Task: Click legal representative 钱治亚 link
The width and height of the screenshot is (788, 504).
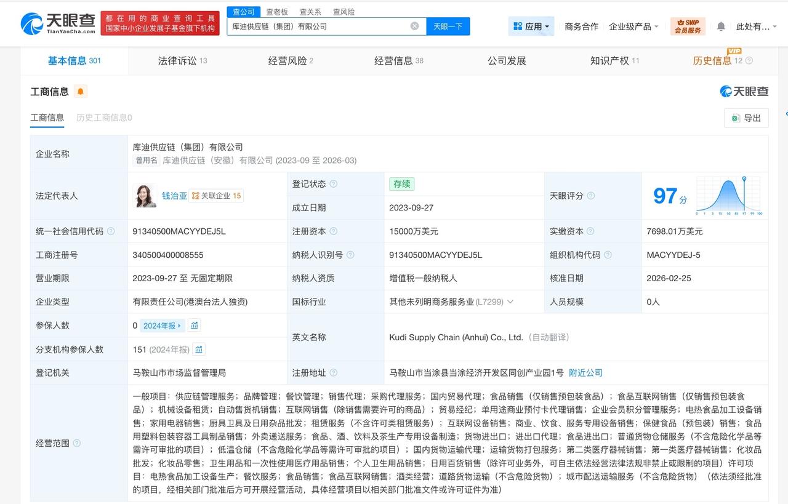Action: click(x=174, y=195)
